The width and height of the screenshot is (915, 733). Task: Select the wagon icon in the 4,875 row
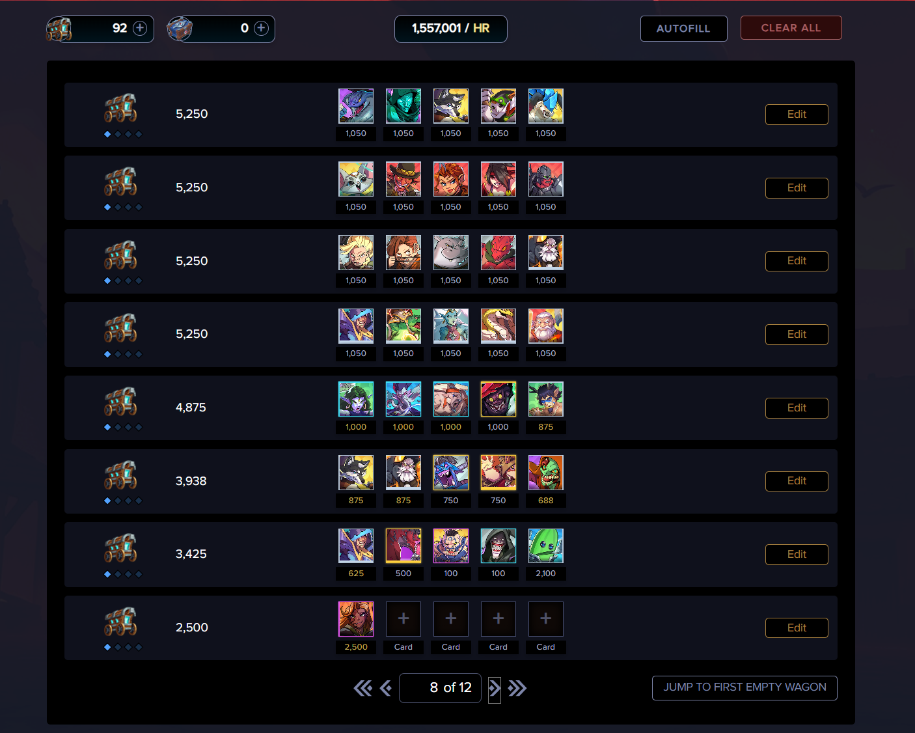click(x=121, y=402)
